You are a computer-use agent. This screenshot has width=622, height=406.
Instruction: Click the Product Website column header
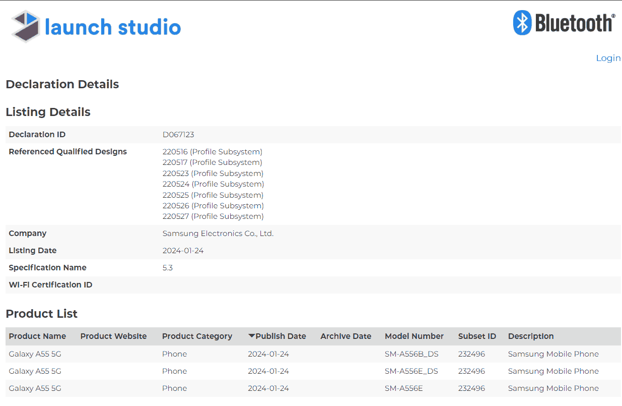[x=113, y=336]
